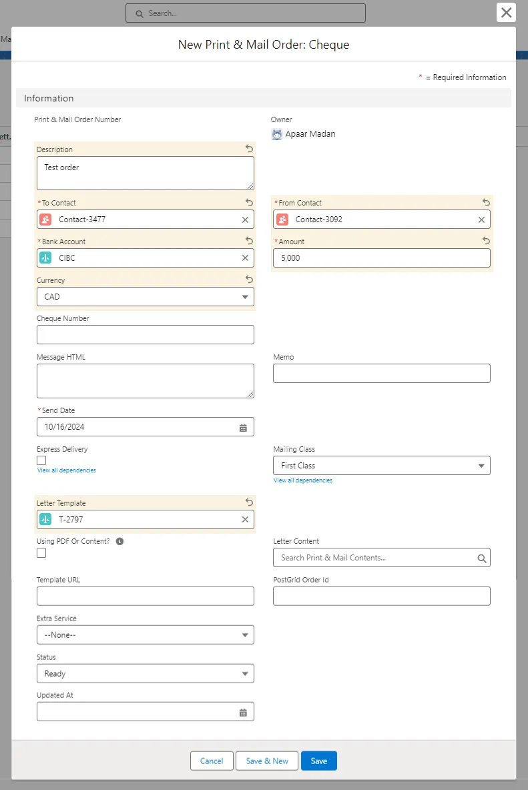Show info tooltip for Using PDF Or Content
Image resolution: width=528 pixels, height=790 pixels.
[119, 541]
